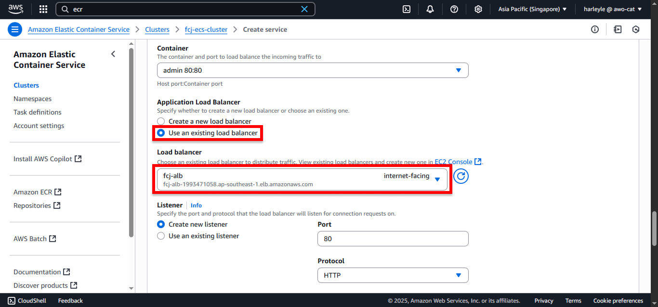Open the Protocol HTTP dropdown
This screenshot has height=307, width=658.
(x=393, y=275)
